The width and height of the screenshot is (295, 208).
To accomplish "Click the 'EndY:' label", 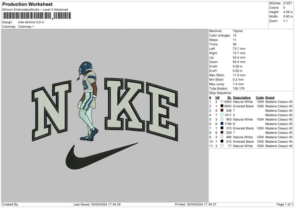I will coord(213,71).
